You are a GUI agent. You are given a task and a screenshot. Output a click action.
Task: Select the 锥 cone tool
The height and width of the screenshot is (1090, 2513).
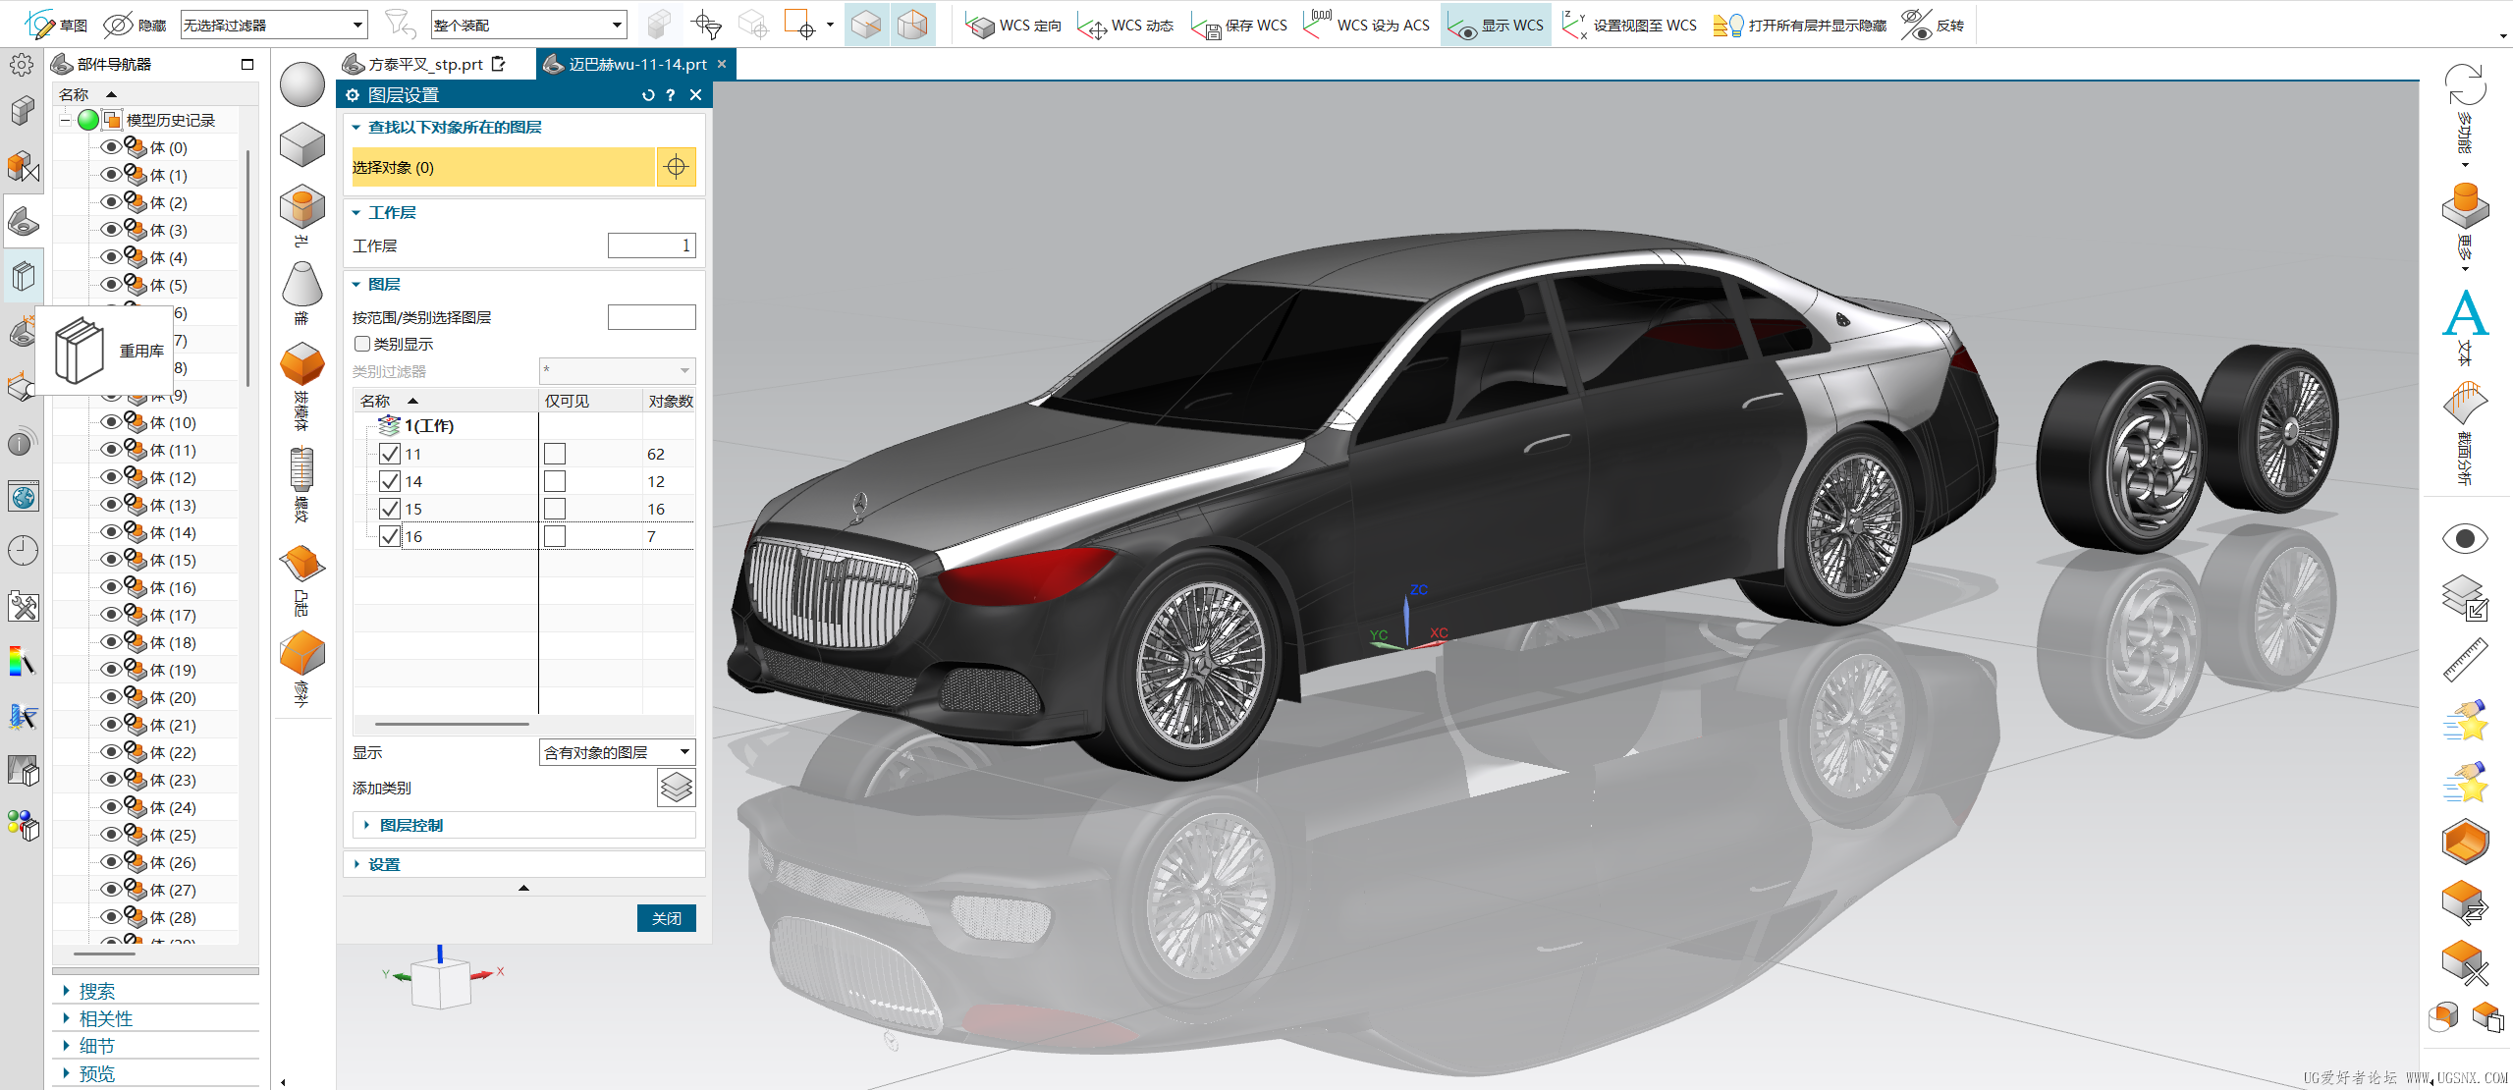click(x=301, y=293)
